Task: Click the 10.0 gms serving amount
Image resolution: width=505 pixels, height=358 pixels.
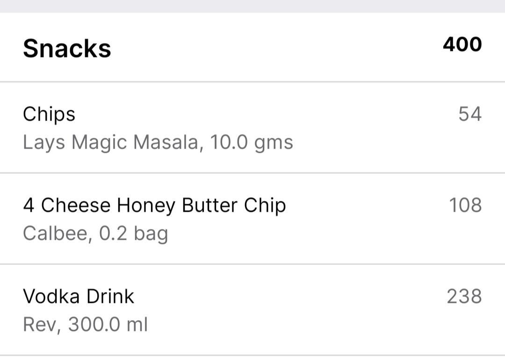Action: tap(252, 142)
